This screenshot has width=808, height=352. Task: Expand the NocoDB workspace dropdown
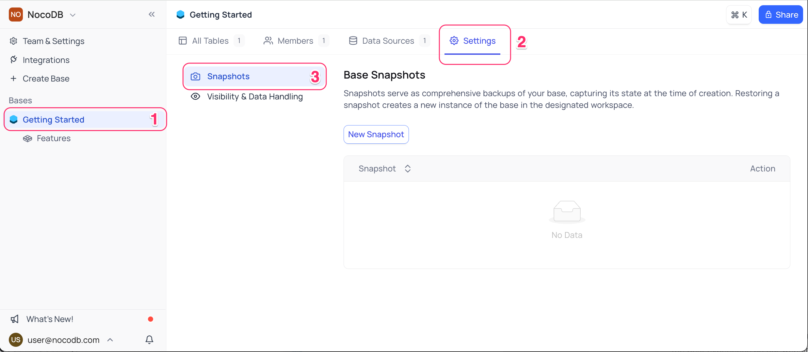point(73,14)
